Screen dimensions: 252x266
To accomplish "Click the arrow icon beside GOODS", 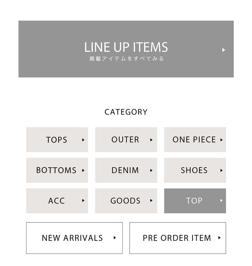I will click(151, 200).
